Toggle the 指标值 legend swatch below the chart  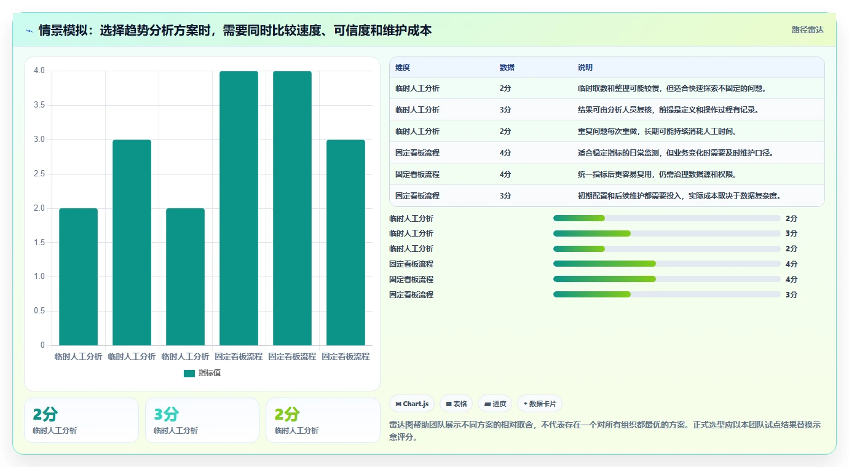(x=189, y=373)
